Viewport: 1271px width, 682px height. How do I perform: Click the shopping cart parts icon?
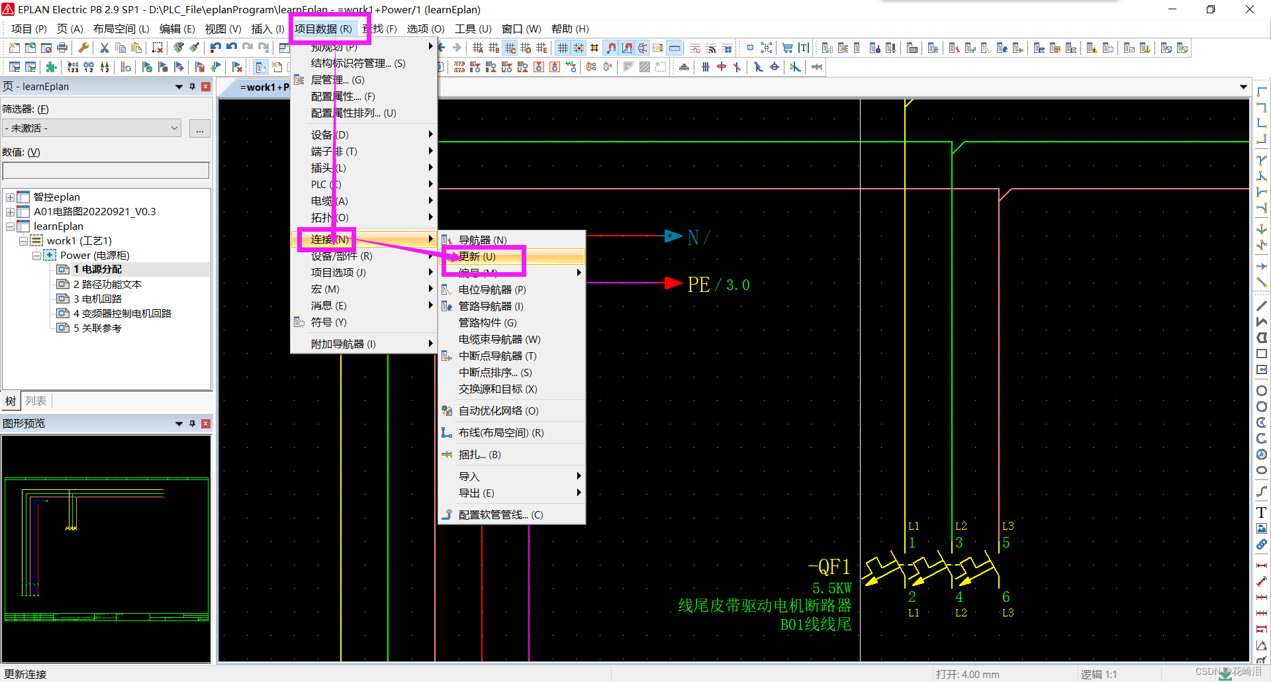(788, 48)
